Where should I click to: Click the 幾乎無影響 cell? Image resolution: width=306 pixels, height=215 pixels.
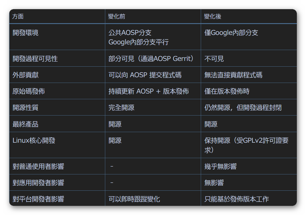pos(220,166)
